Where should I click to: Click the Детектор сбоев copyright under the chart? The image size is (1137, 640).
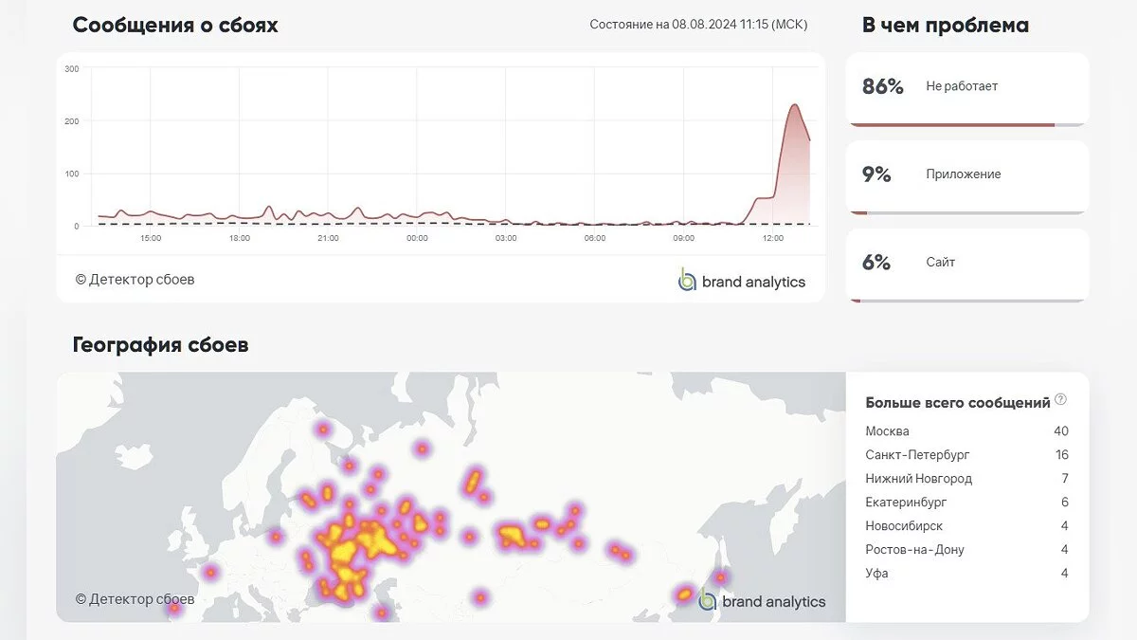135,280
